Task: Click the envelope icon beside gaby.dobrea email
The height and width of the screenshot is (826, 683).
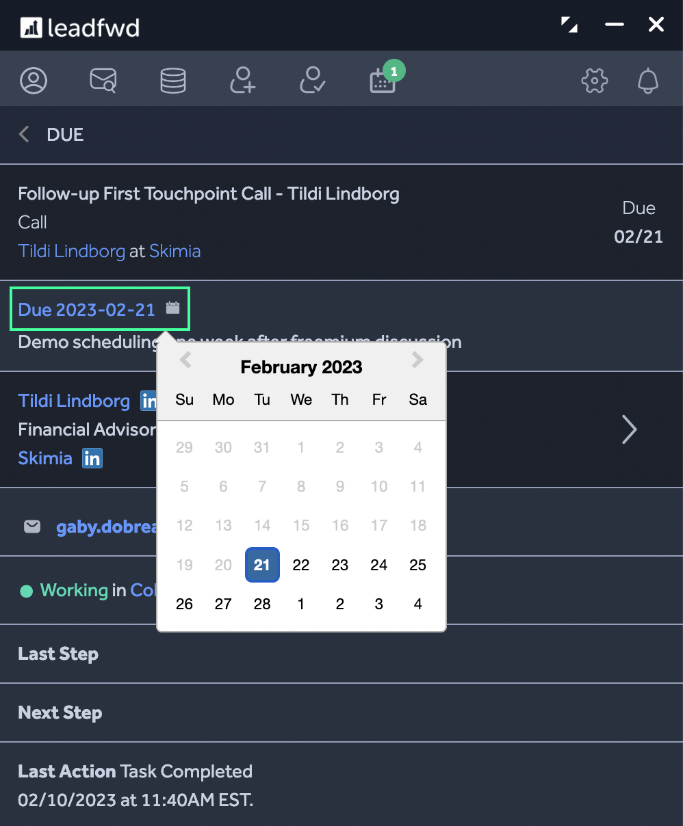Action: tap(32, 527)
